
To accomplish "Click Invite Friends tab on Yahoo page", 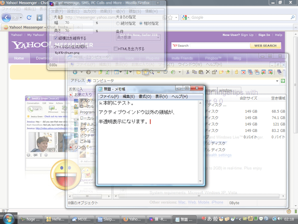I will (x=182, y=58).
